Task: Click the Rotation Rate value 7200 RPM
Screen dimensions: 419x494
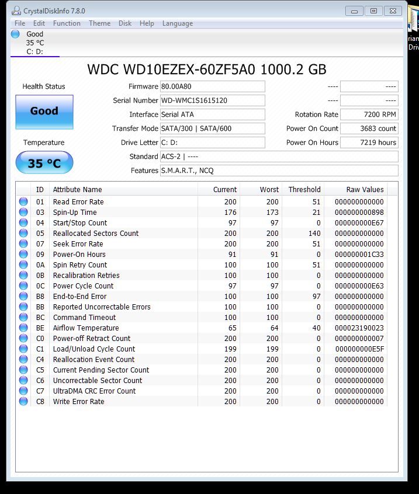Action: (x=369, y=114)
